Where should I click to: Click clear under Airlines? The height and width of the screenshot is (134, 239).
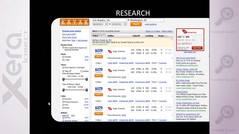pos(73,115)
